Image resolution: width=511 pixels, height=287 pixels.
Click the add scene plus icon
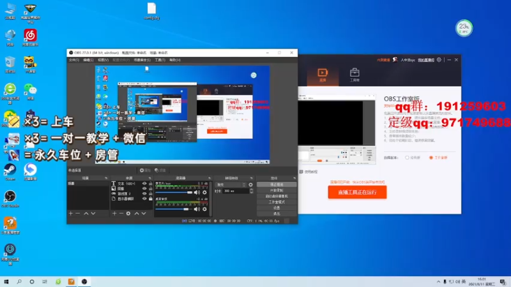pos(71,214)
